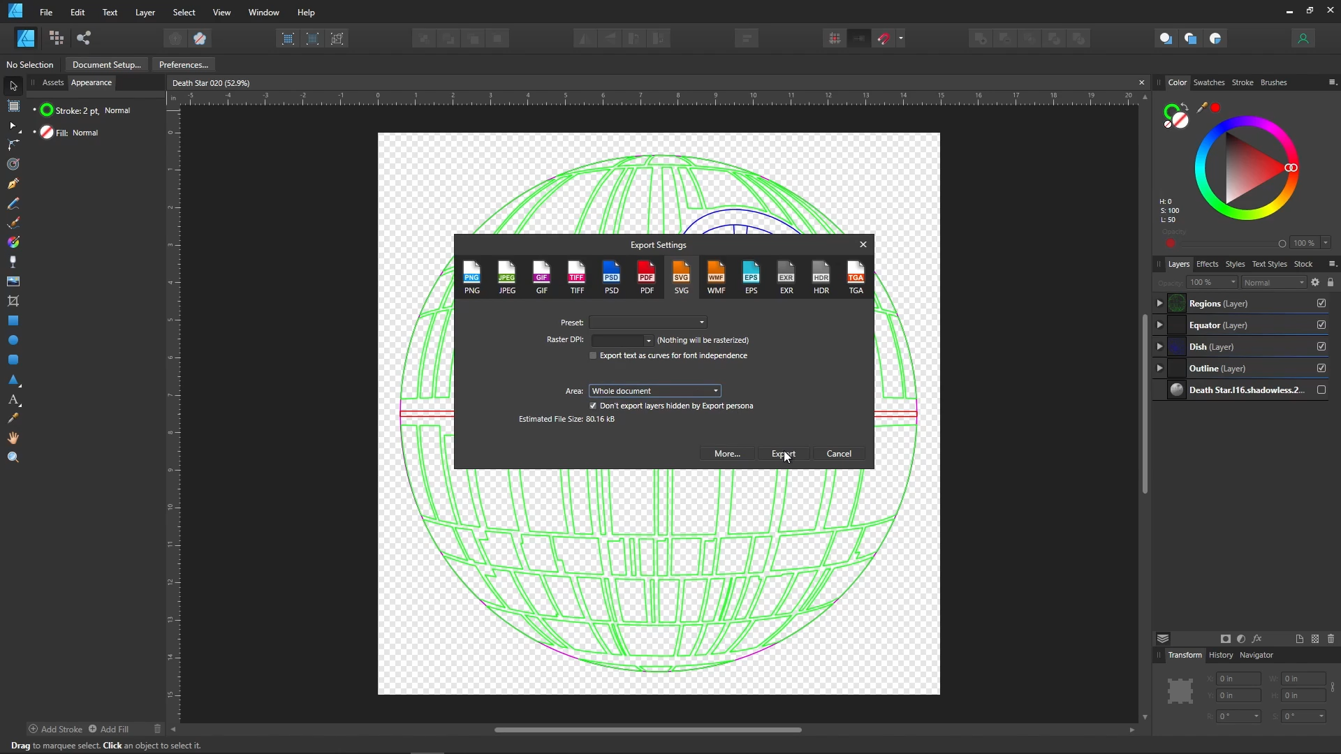Open the Layer menu

tap(145, 12)
